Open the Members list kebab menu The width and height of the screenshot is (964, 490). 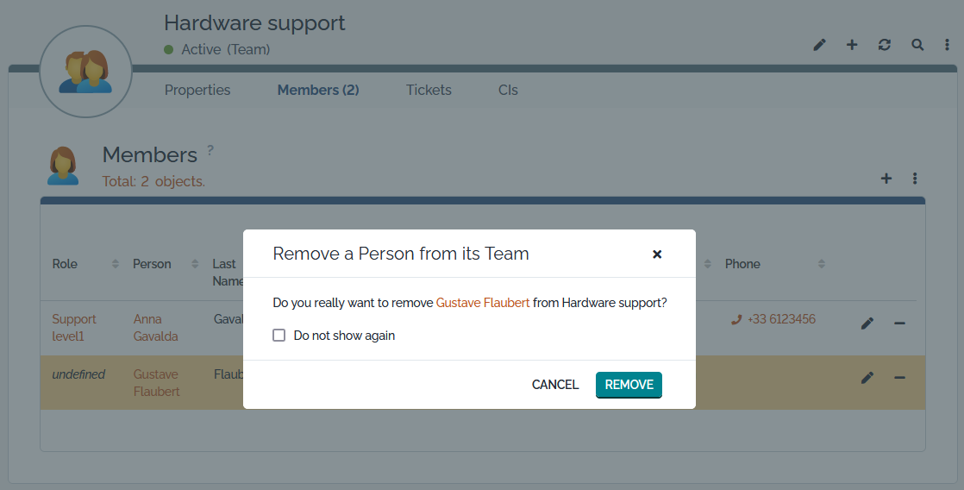915,179
